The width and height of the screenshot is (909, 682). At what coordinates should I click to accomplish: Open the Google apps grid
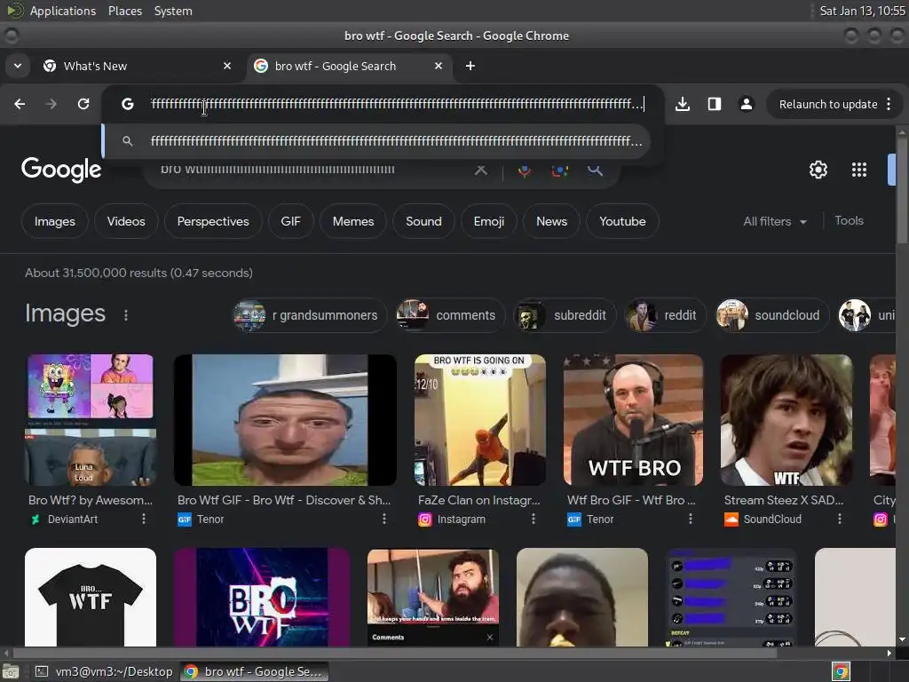point(858,170)
